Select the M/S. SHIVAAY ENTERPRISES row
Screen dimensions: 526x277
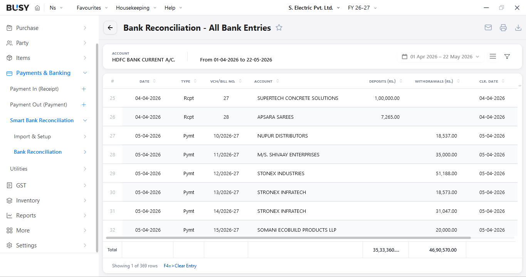click(x=310, y=154)
